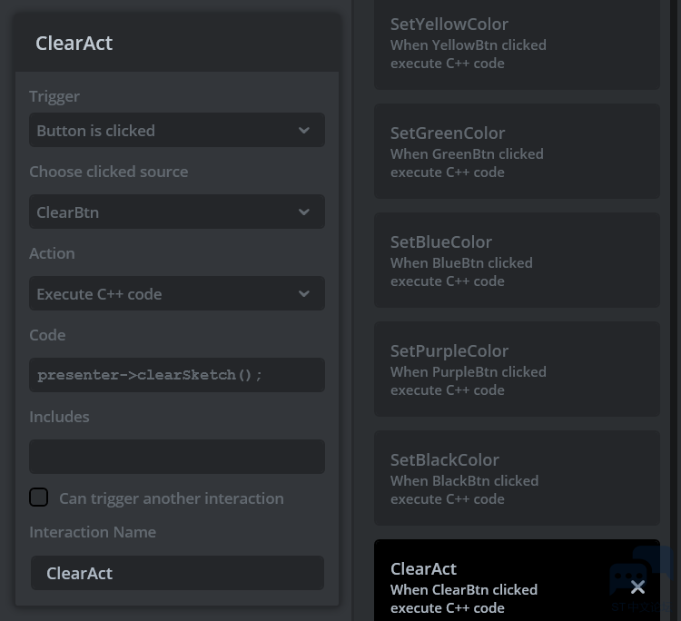The height and width of the screenshot is (621, 681).
Task: Select the SetPurpleColor interaction
Action: [x=516, y=370]
